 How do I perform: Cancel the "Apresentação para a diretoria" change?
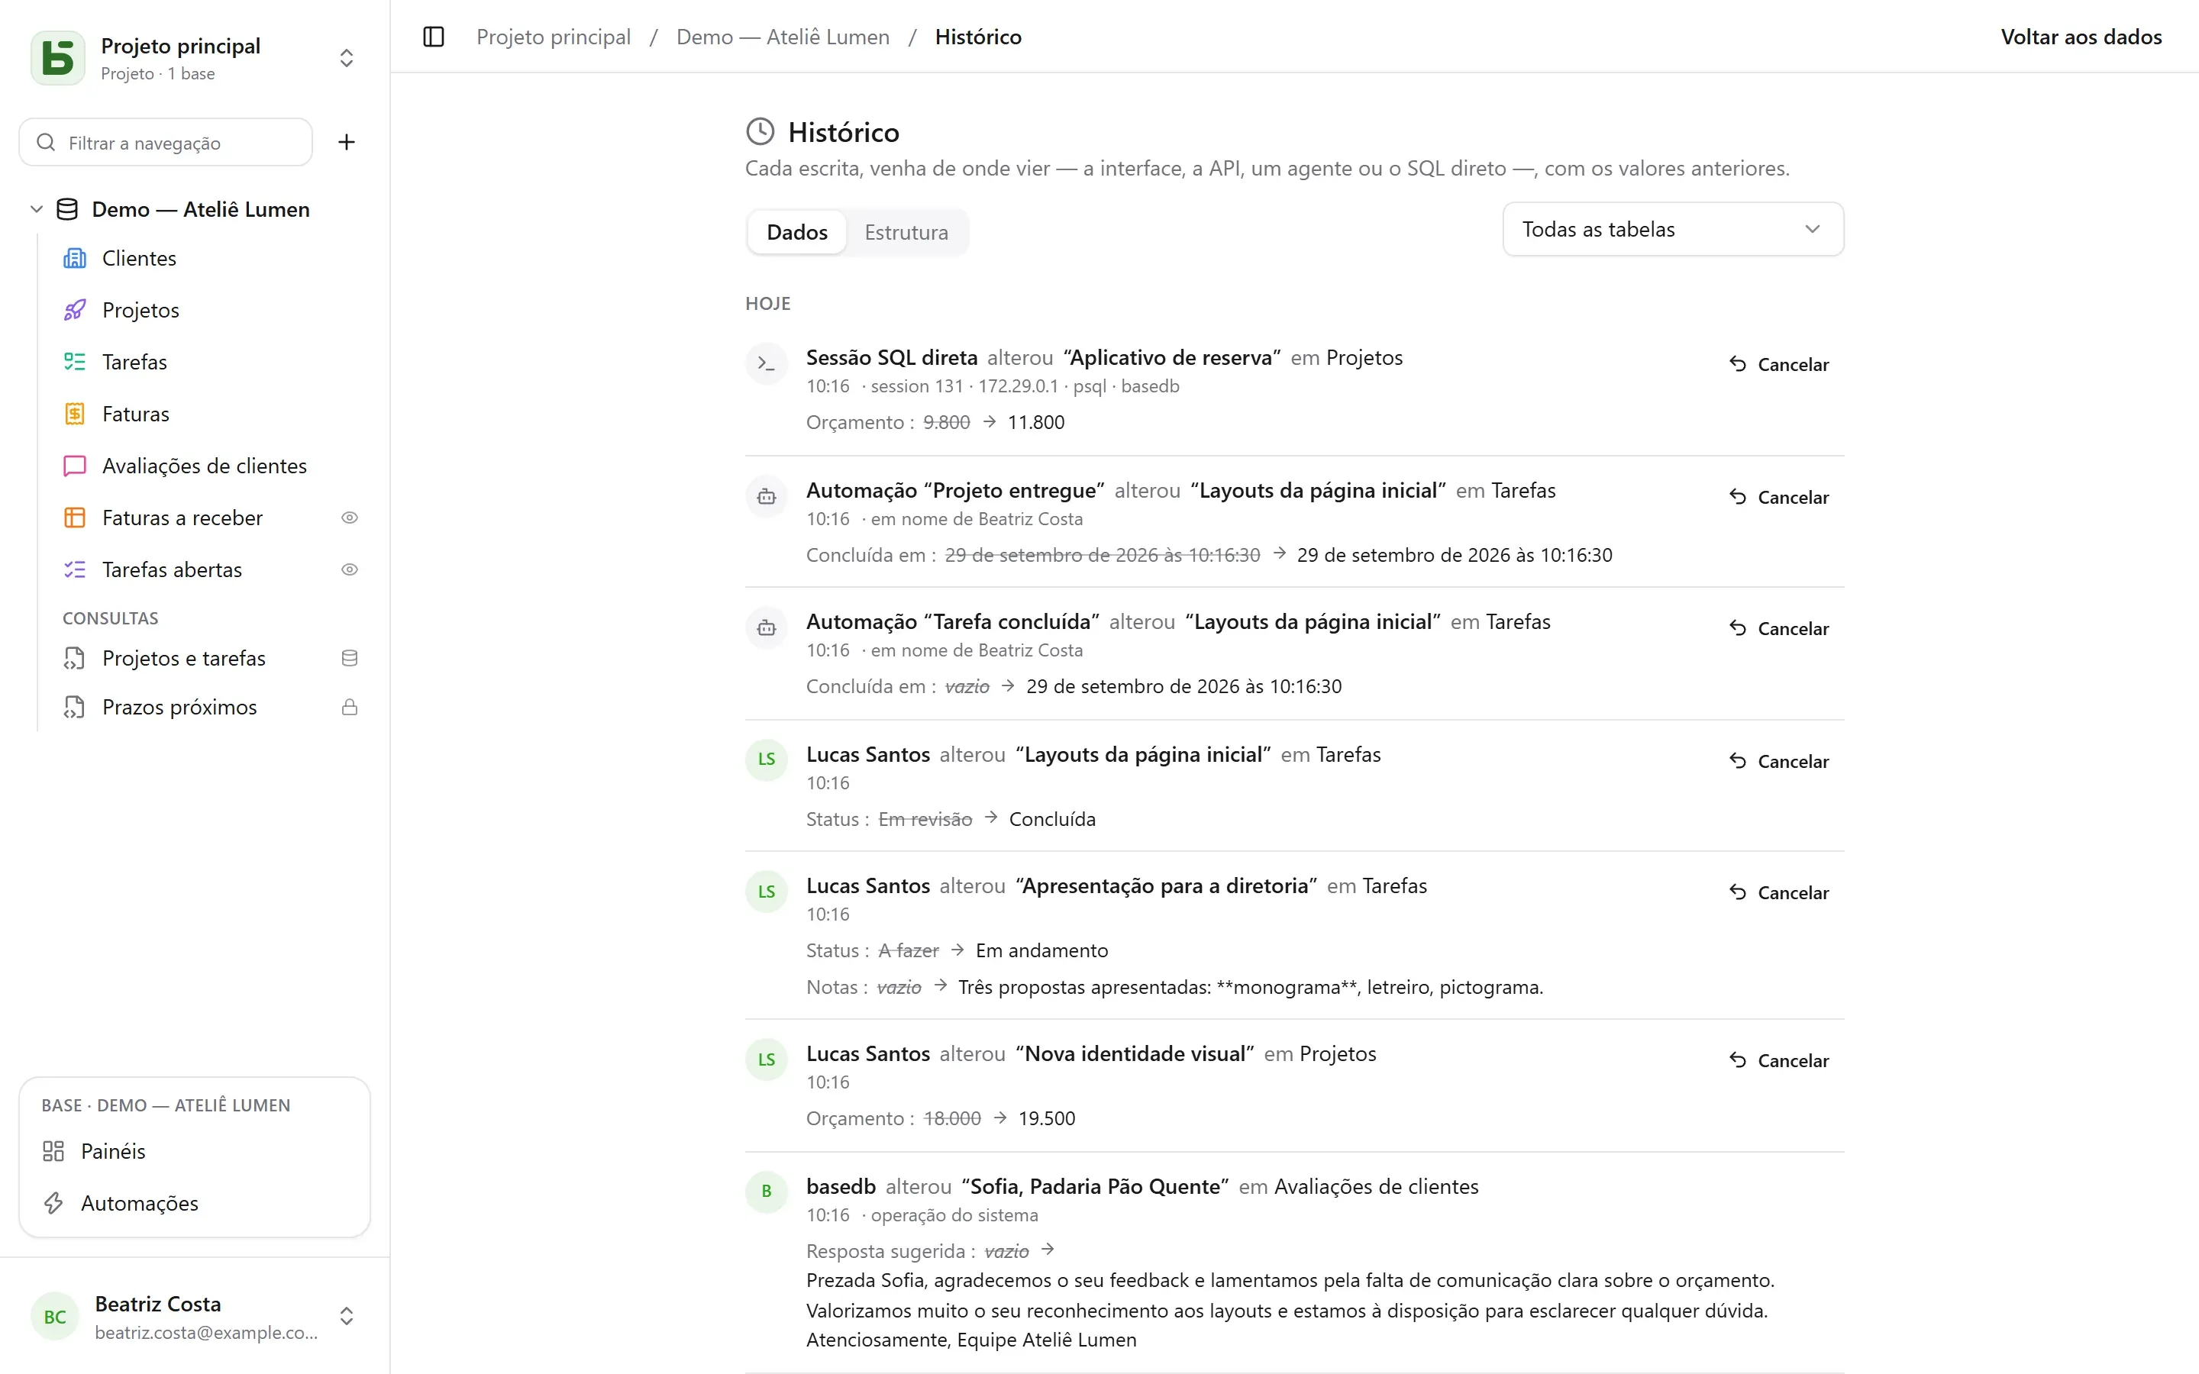pos(1778,892)
